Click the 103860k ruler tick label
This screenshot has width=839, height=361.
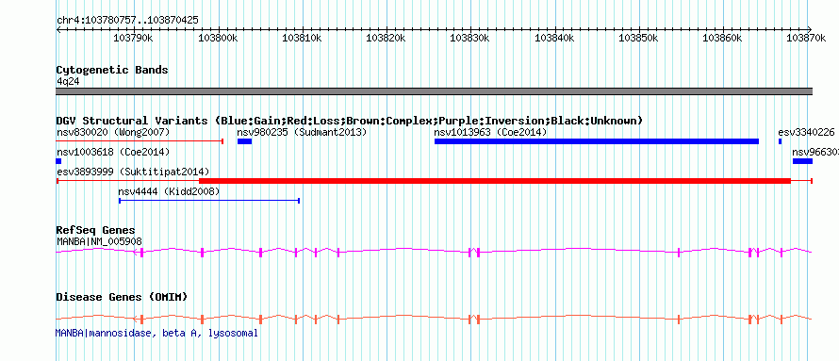(x=722, y=38)
